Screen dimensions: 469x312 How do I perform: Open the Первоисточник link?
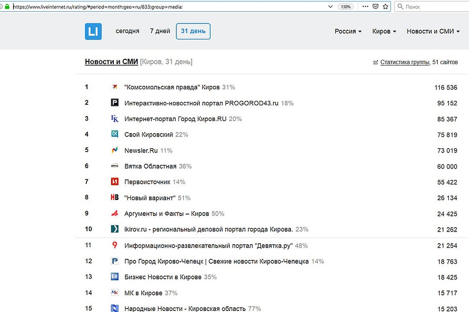click(148, 182)
